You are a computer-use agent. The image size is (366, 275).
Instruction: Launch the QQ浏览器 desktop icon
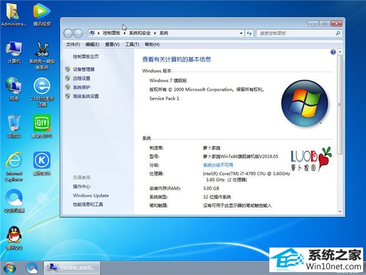14,201
